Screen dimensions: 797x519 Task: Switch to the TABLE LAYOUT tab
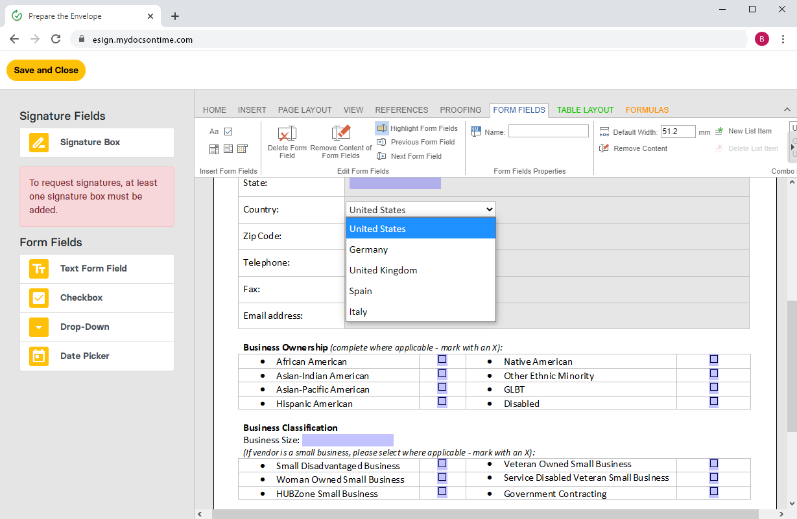(x=585, y=110)
